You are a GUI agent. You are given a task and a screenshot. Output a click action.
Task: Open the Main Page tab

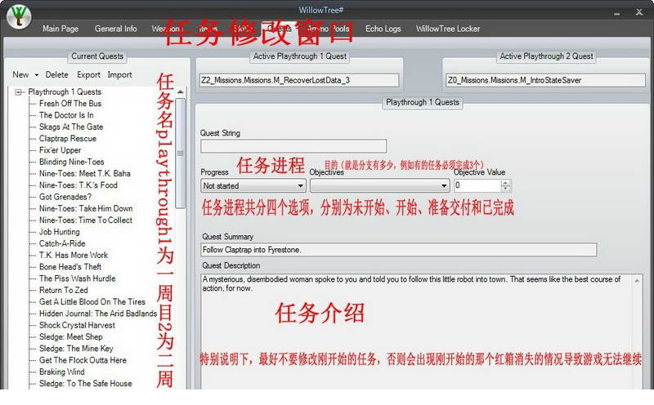tap(60, 29)
